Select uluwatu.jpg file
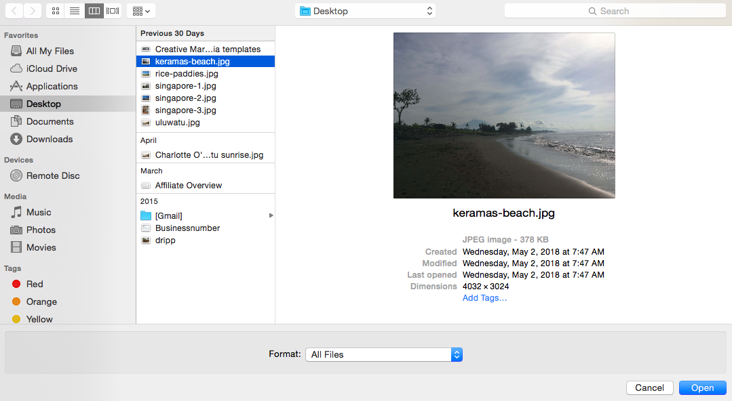Screen dimensions: 732x401 [206, 122]
